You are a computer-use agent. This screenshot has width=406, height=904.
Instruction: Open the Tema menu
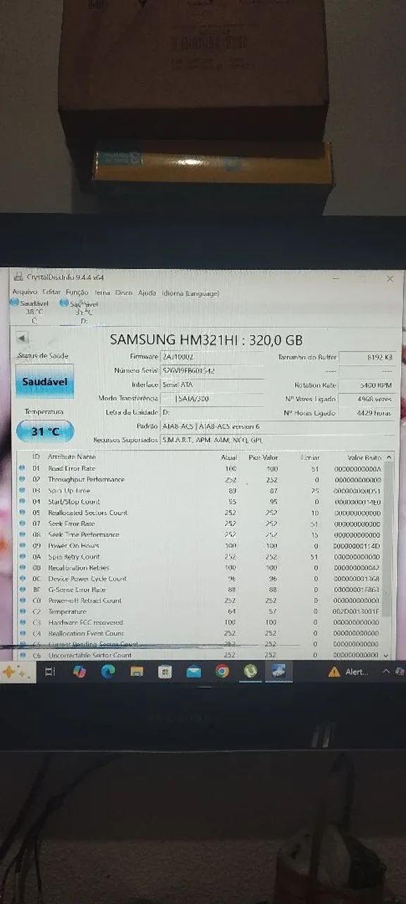point(103,292)
